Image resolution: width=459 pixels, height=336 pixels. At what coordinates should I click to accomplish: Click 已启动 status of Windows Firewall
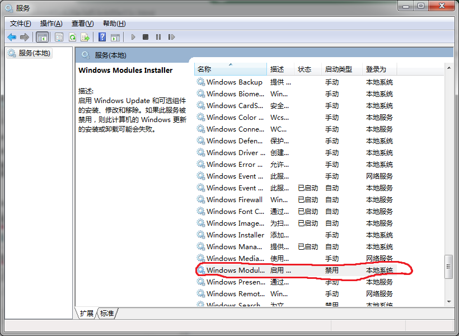pyautogui.click(x=308, y=200)
